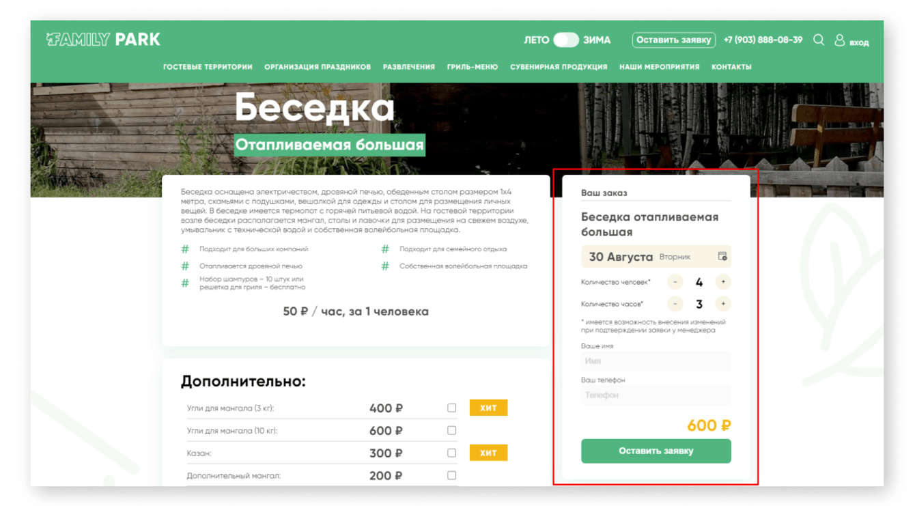Toggle the Лето/Зима season switch
This screenshot has width=915, height=506.
(566, 40)
